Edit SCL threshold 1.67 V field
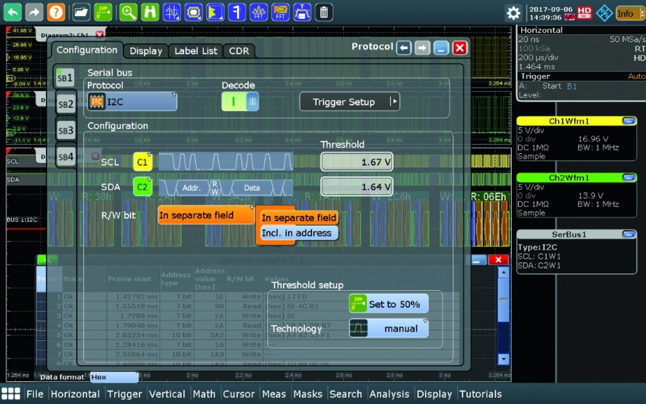Viewport: 646px width, 404px height. click(x=357, y=162)
